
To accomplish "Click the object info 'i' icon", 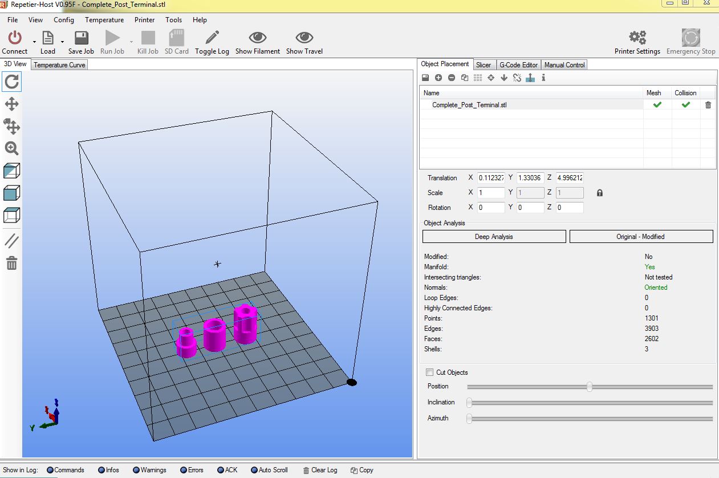I will (x=543, y=78).
